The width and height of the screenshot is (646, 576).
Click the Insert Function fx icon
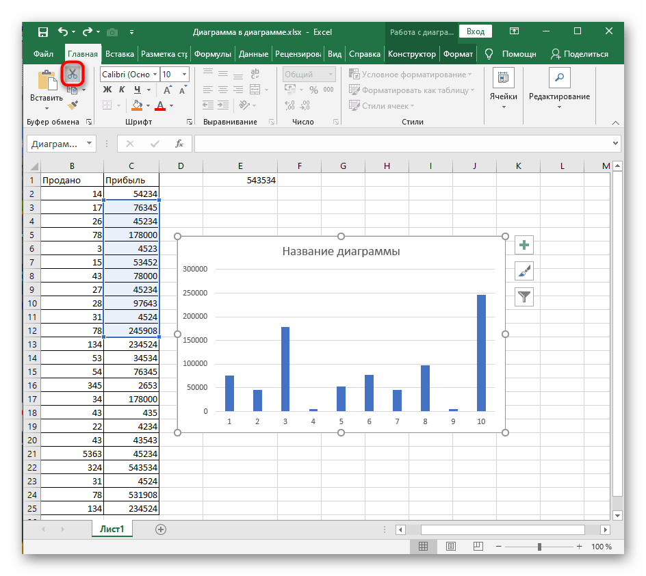click(179, 144)
